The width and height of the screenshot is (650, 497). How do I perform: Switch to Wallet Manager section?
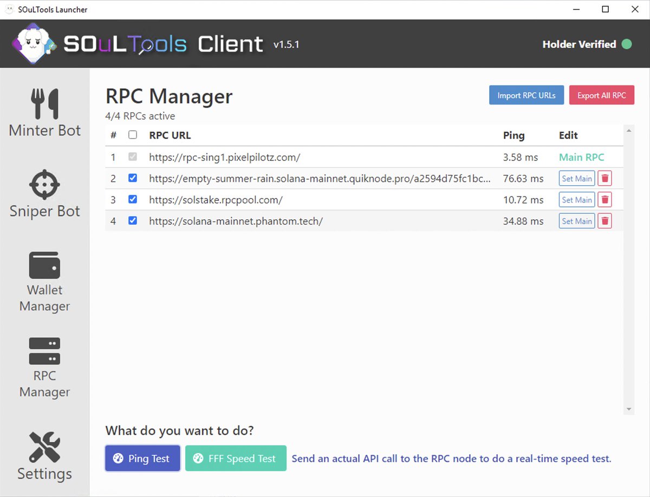[x=45, y=298]
